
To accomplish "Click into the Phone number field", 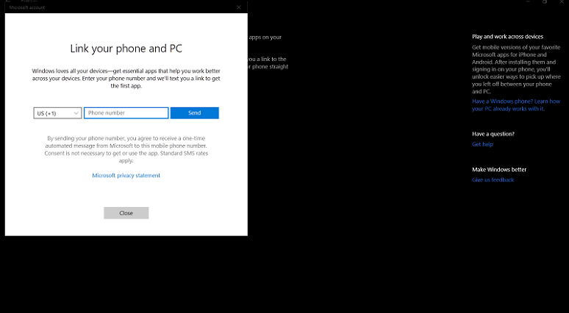I will point(126,113).
